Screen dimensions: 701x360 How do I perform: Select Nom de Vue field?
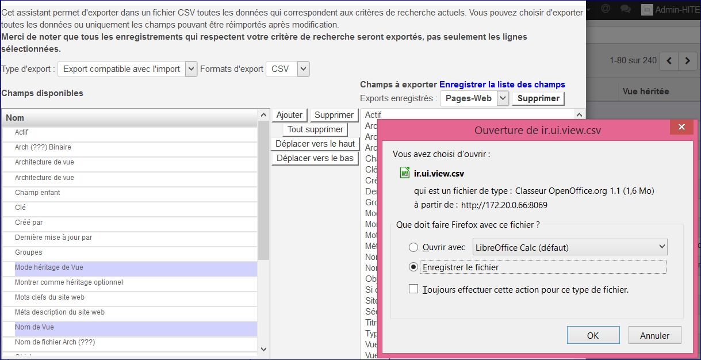(130, 328)
